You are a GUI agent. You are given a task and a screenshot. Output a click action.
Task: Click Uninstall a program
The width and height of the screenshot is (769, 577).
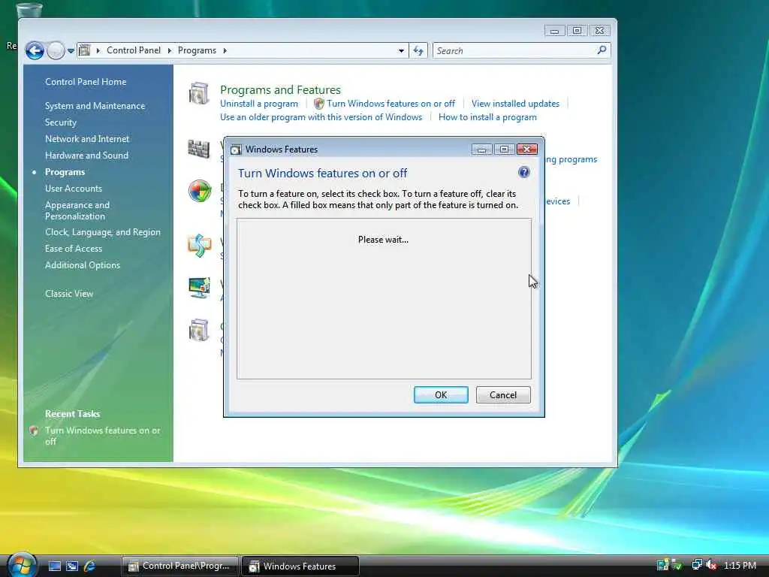[x=259, y=104]
